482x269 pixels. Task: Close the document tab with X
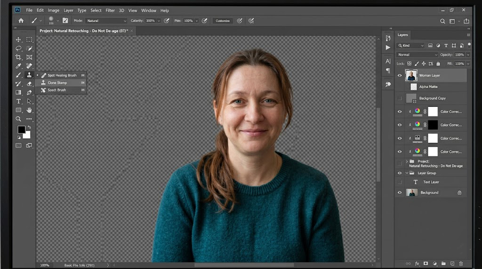(x=132, y=31)
